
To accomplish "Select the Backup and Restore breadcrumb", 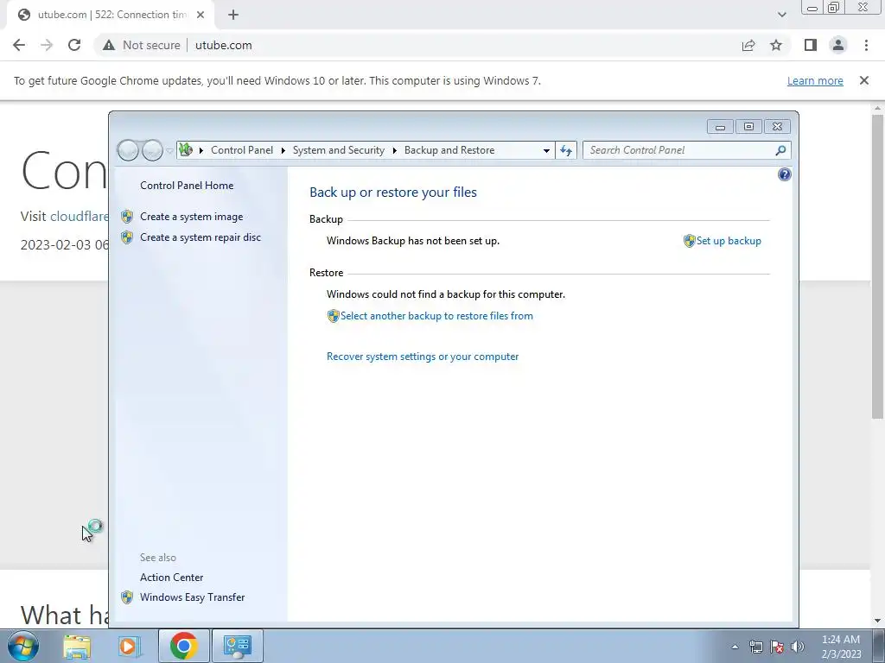I will click(449, 150).
